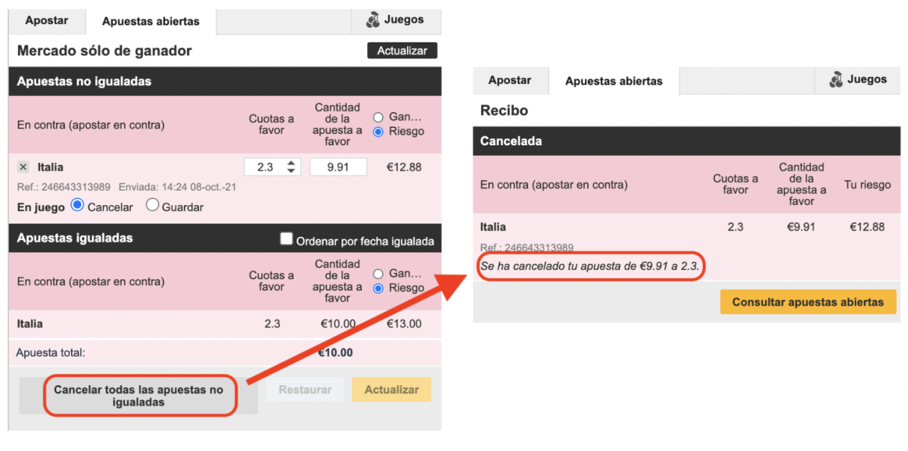Remove Italia bet with X icon
908x451 pixels.
click(23, 166)
